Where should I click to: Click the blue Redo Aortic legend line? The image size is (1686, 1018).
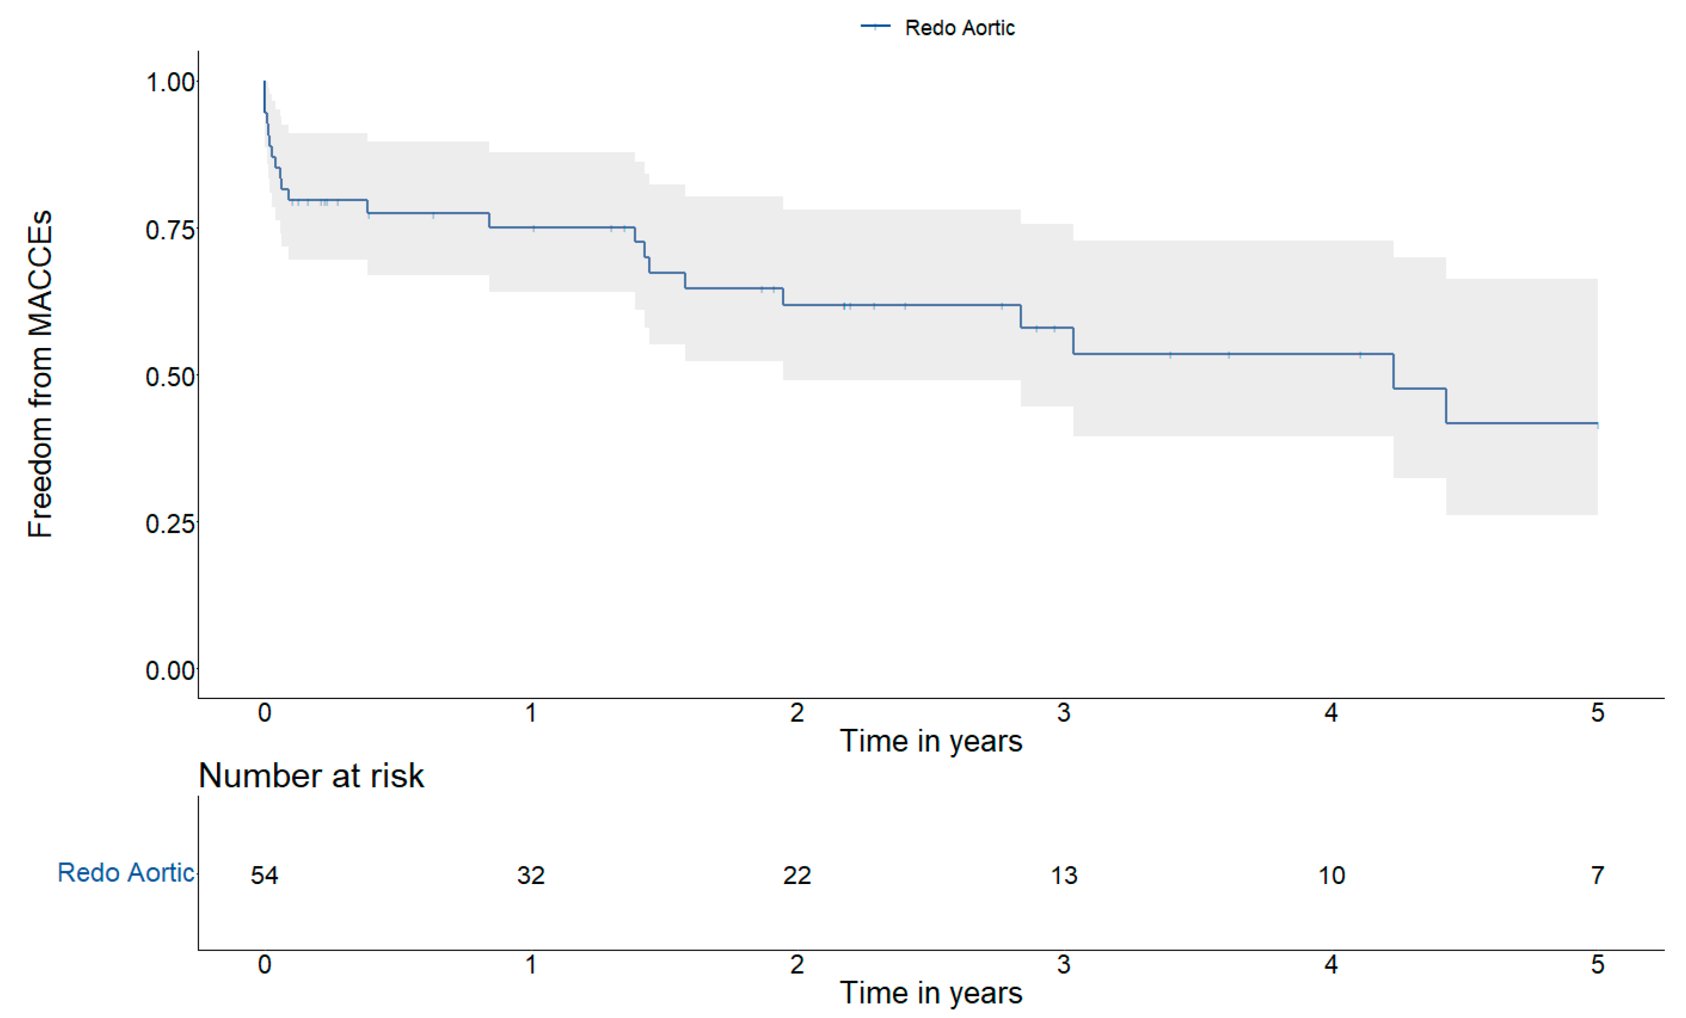coord(875,27)
